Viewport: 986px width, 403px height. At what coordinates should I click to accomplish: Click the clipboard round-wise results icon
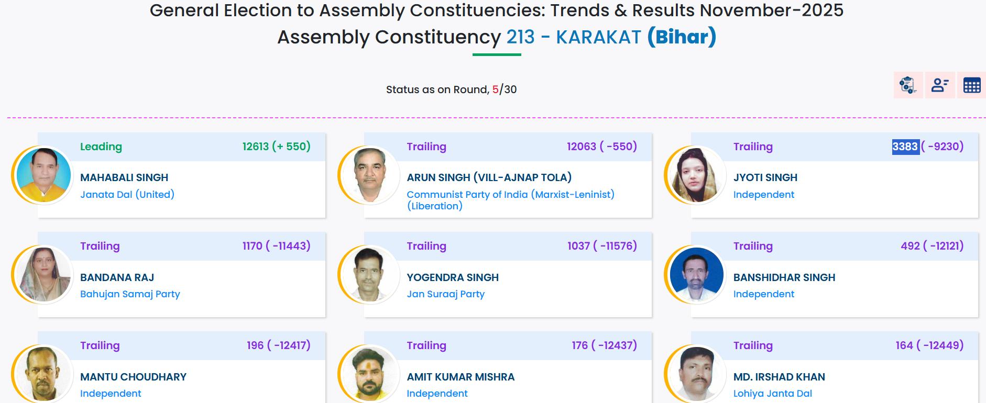tap(907, 85)
